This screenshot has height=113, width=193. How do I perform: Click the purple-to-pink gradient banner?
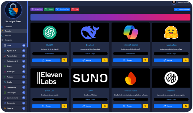click(x=110, y=17)
